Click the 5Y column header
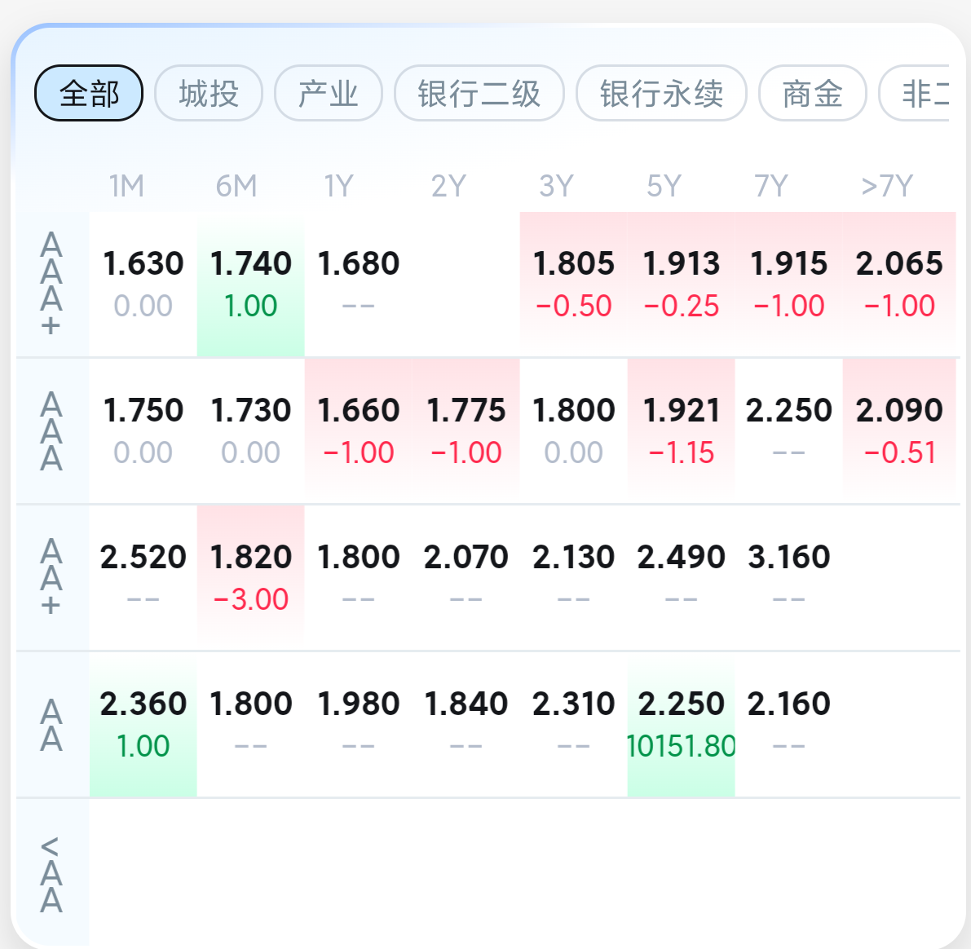This screenshot has height=949, width=971. [x=664, y=186]
